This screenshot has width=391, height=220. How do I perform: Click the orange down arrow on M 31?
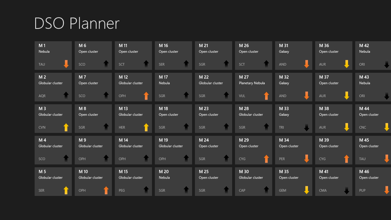307,64
